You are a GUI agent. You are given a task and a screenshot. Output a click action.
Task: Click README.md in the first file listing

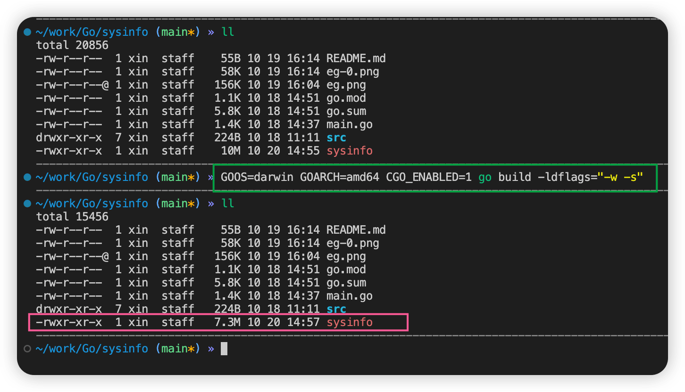pos(356,58)
